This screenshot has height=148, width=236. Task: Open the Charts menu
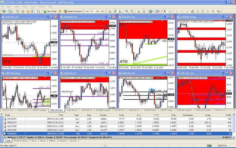coord(25,7)
